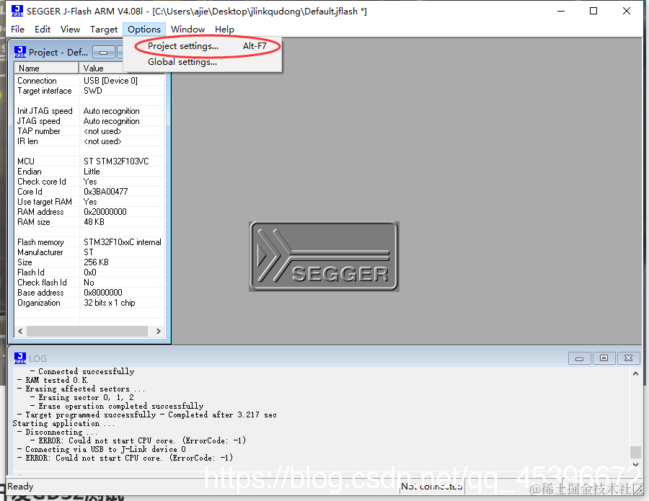Select the Check core Id row

(x=89, y=182)
